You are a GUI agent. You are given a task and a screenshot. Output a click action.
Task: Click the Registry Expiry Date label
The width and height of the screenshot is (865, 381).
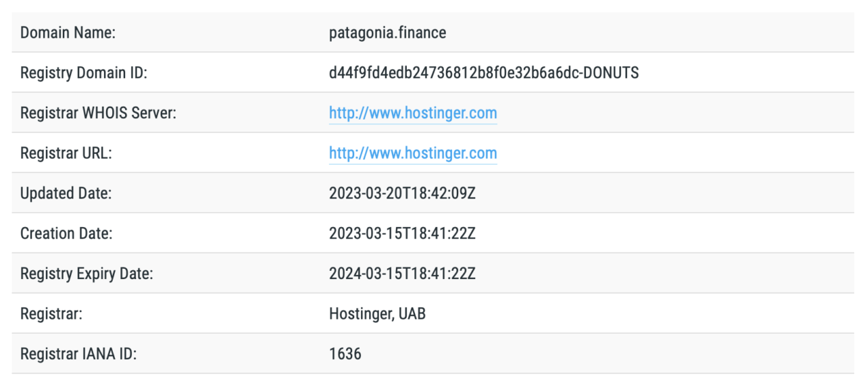tap(86, 274)
